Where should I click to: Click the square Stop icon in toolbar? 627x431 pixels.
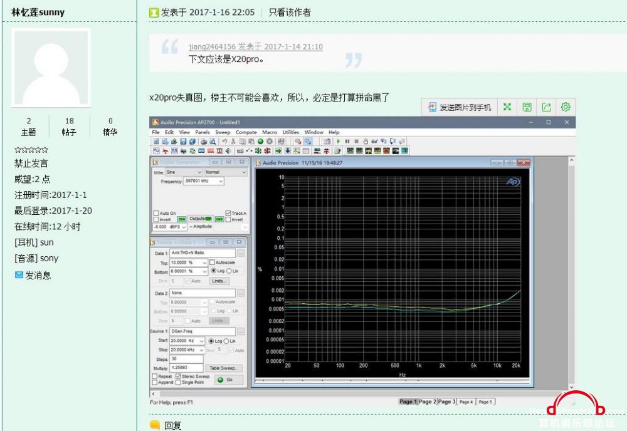356,142
